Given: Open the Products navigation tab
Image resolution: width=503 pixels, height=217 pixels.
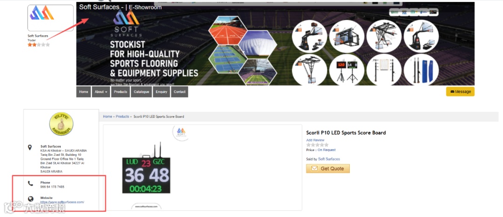Looking at the screenshot, I should 121,92.
